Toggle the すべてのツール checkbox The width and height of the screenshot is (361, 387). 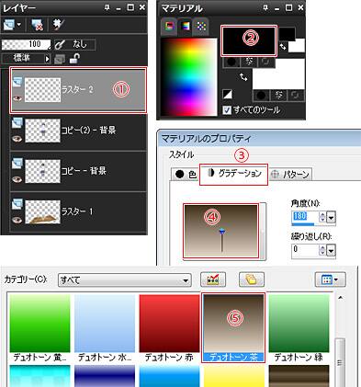[x=227, y=109]
